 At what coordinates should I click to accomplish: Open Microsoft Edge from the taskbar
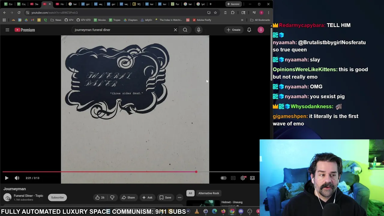(214, 211)
